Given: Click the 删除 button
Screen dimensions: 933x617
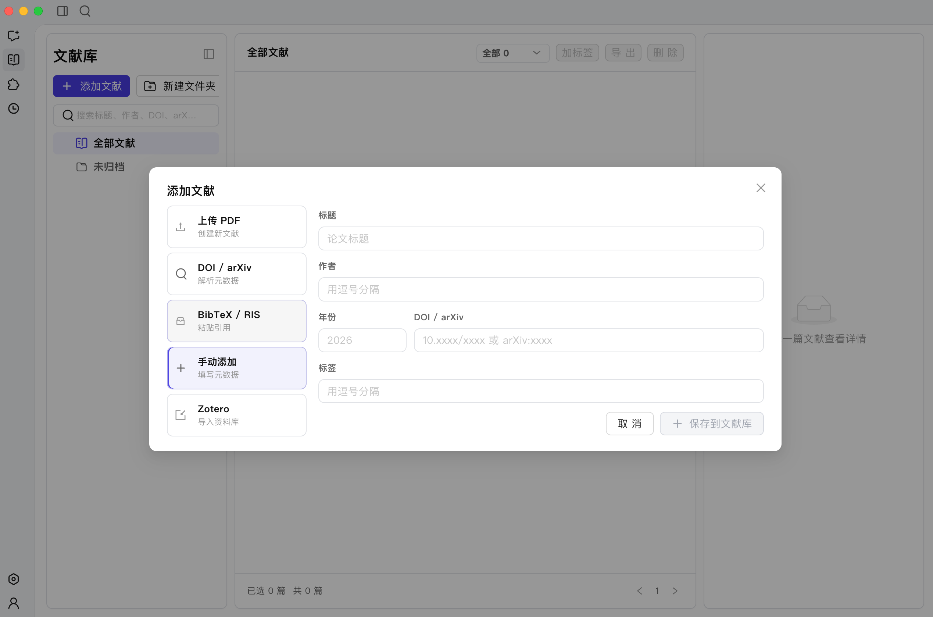Looking at the screenshot, I should tap(665, 53).
